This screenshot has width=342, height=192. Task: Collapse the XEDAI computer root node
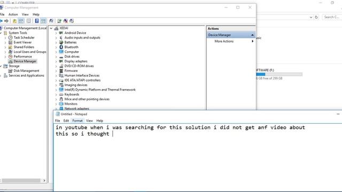click(x=51, y=28)
